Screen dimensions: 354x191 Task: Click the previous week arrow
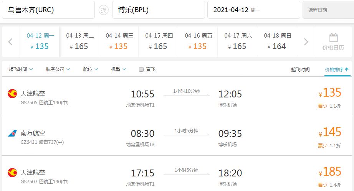pyautogui.click(x=10, y=42)
